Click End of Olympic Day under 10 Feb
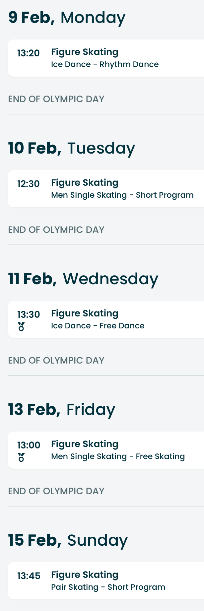The width and height of the screenshot is (204, 611). [x=56, y=230]
